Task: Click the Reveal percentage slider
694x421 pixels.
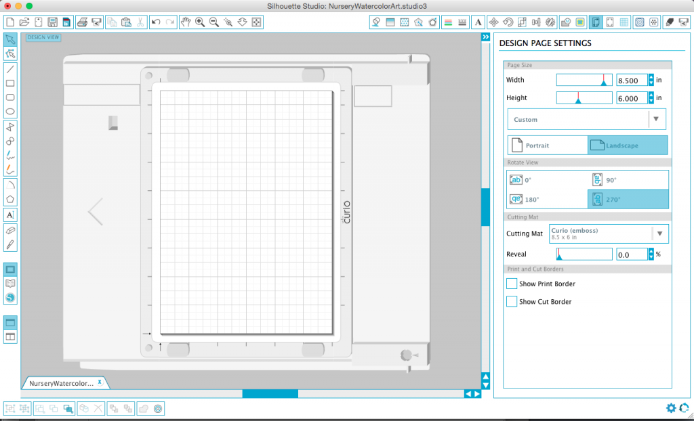Action: [x=584, y=254]
